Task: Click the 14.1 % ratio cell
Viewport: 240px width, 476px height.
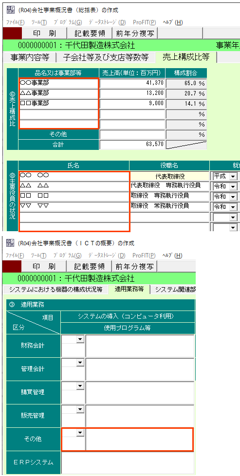Action: [186, 104]
